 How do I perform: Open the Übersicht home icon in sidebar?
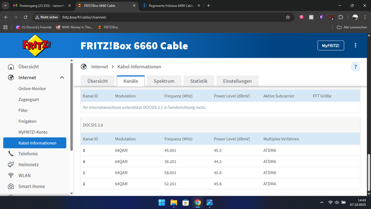coord(11,67)
